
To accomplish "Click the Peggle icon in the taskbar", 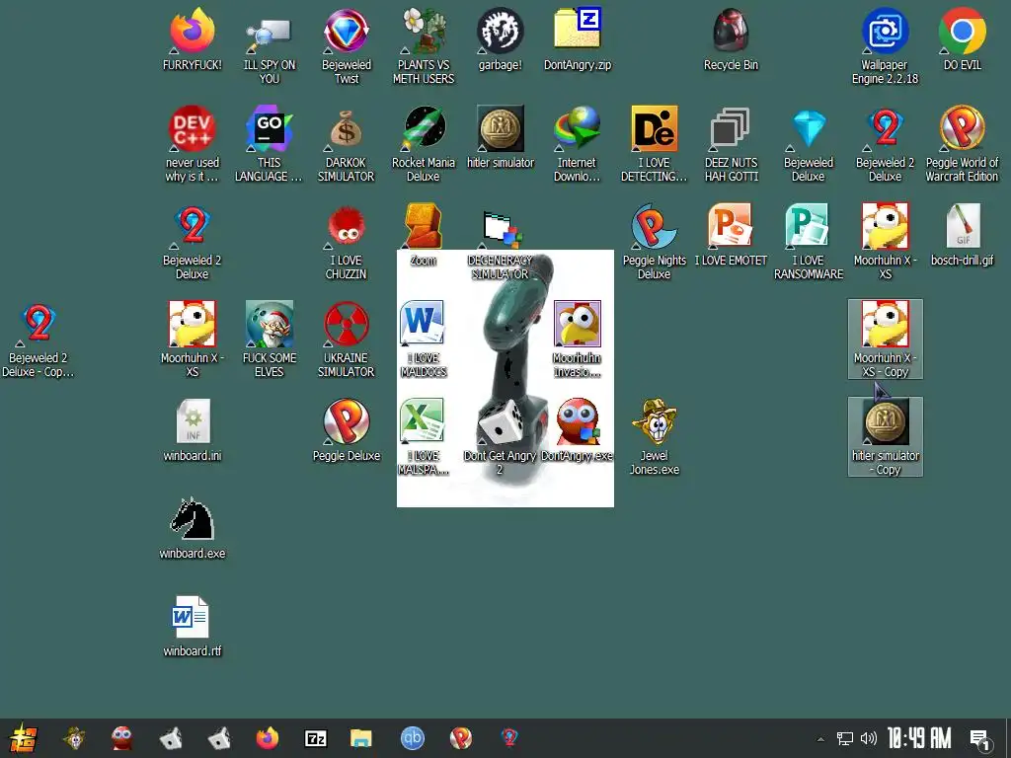I will pos(460,738).
